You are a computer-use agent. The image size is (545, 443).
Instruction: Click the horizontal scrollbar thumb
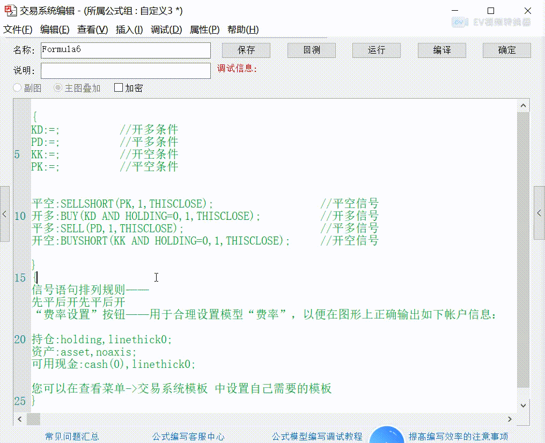tap(33, 419)
